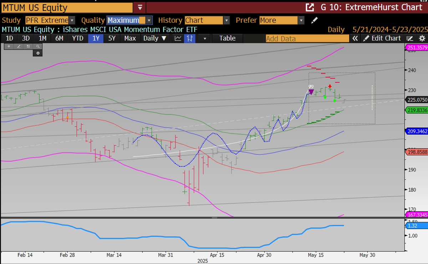Open the zoom magnifier tool on the chart
Viewport: 428px width, 264px height.
[37, 47]
